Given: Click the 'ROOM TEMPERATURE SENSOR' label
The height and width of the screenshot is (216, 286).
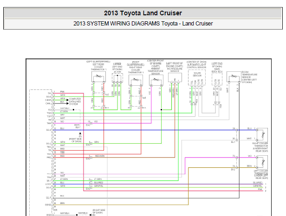Looking at the screenshot, I should [249, 75].
